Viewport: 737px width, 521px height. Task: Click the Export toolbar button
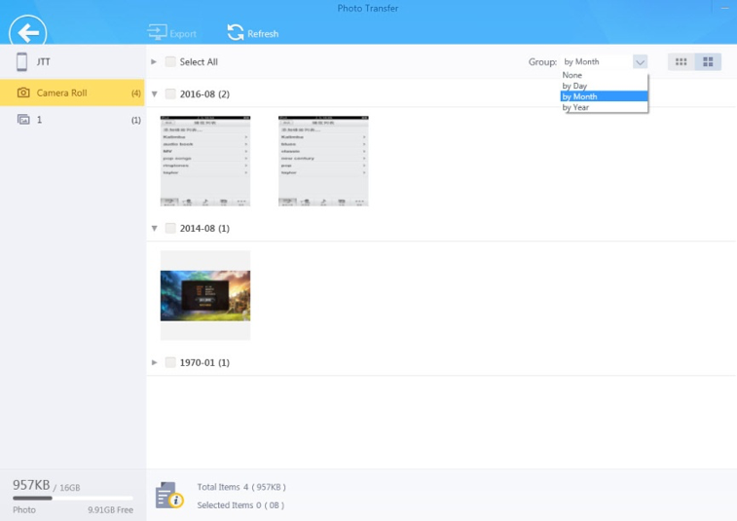[171, 33]
